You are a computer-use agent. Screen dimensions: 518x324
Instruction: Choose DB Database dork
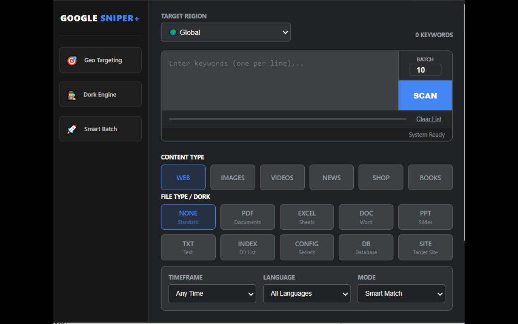pyautogui.click(x=366, y=247)
